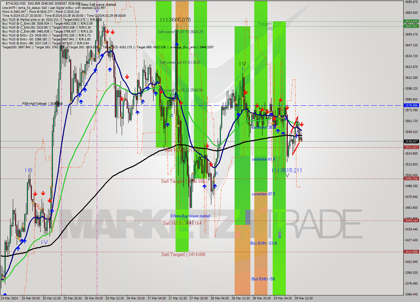Click the red 3496.556 price tag

point(411,179)
